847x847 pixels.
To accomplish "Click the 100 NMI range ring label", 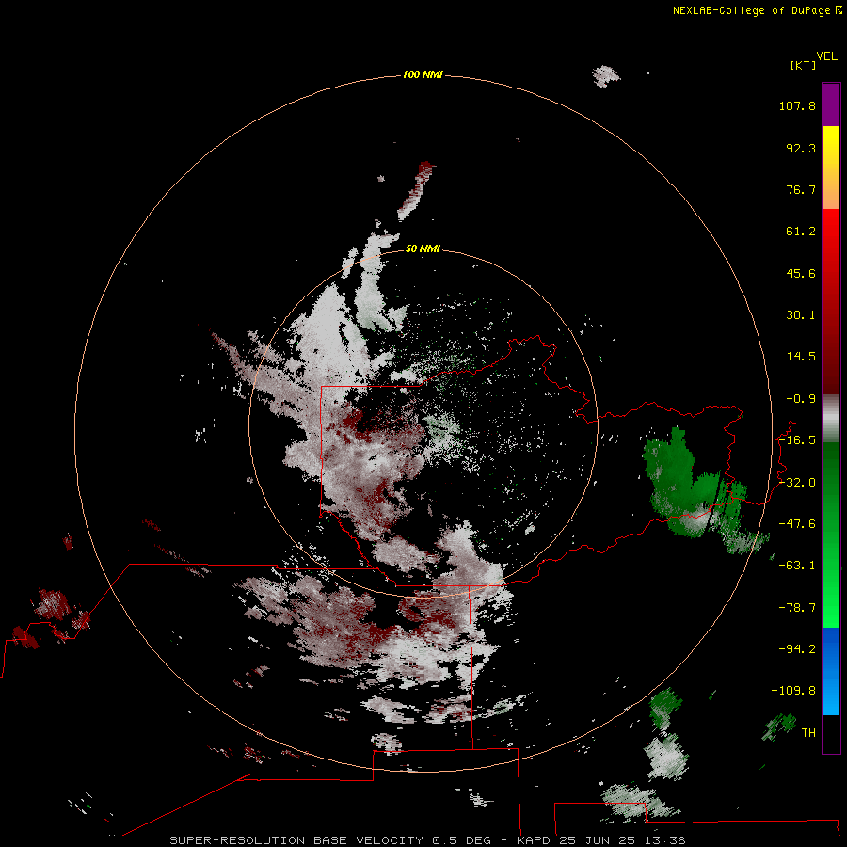I will (423, 74).
